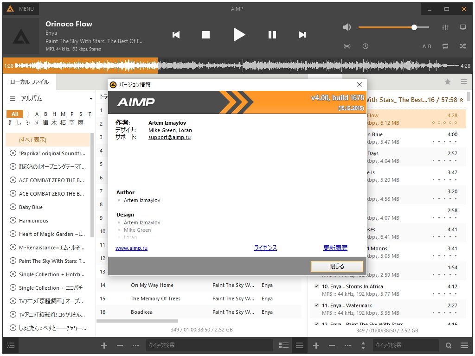Open the AIMP MENU button
This screenshot has width=475, height=356.
point(20,9)
